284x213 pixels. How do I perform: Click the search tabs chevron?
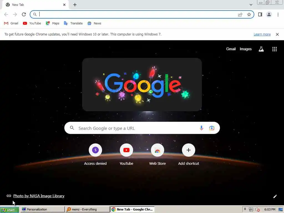(251, 5)
